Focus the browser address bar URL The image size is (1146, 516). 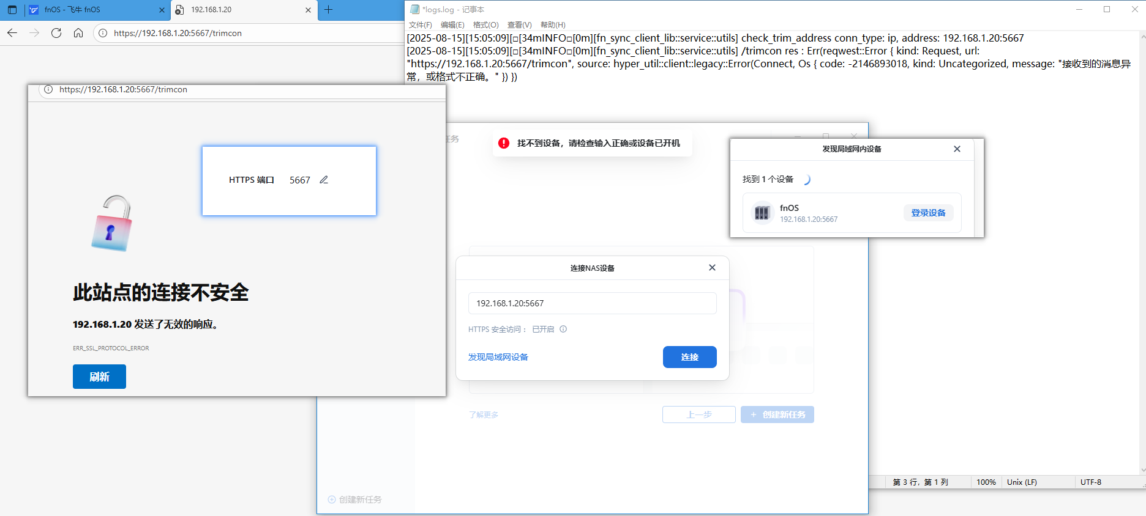click(x=178, y=33)
